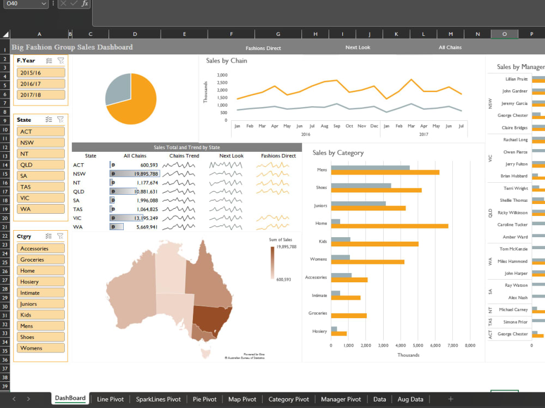Filter State slicer by VIC

tap(41, 198)
